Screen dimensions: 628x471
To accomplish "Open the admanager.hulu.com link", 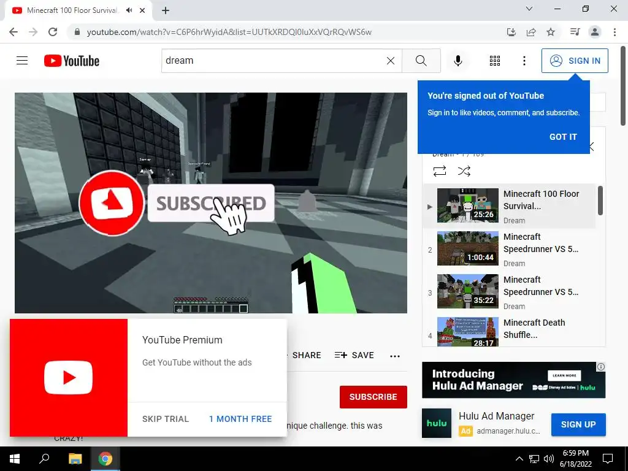I will click(508, 431).
